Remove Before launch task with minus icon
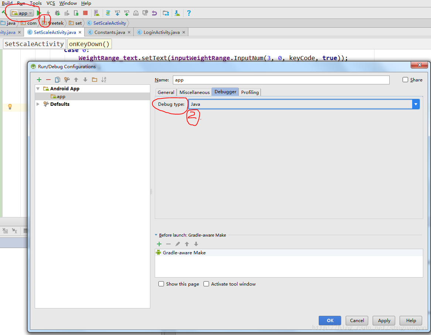 click(x=168, y=244)
